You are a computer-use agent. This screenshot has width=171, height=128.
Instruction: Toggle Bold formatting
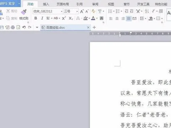pos(36,18)
